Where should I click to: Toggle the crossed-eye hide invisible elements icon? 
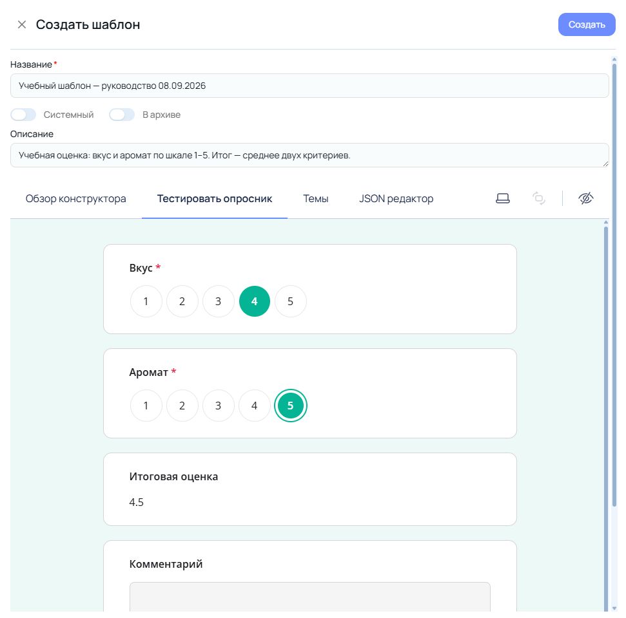coord(585,198)
